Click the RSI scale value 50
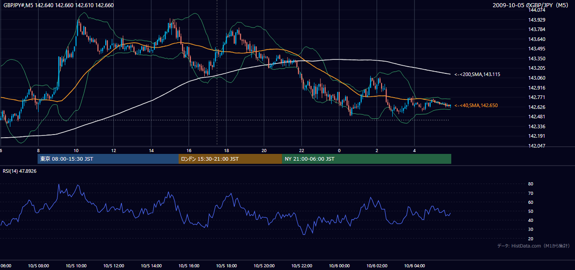The width and height of the screenshot is (575, 270). [x=531, y=211]
